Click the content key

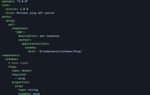pyautogui.click(x=24, y=40)
